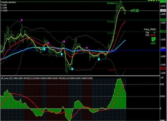This screenshot has height=121, width=167.
Task: Click the Yesterday quotations heading
Action: (9, 2)
